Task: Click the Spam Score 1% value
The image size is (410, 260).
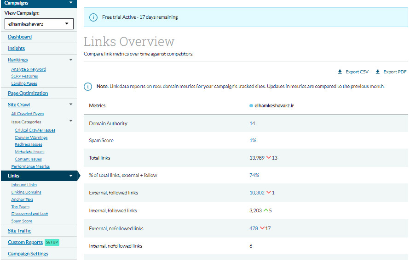Action: pos(253,140)
